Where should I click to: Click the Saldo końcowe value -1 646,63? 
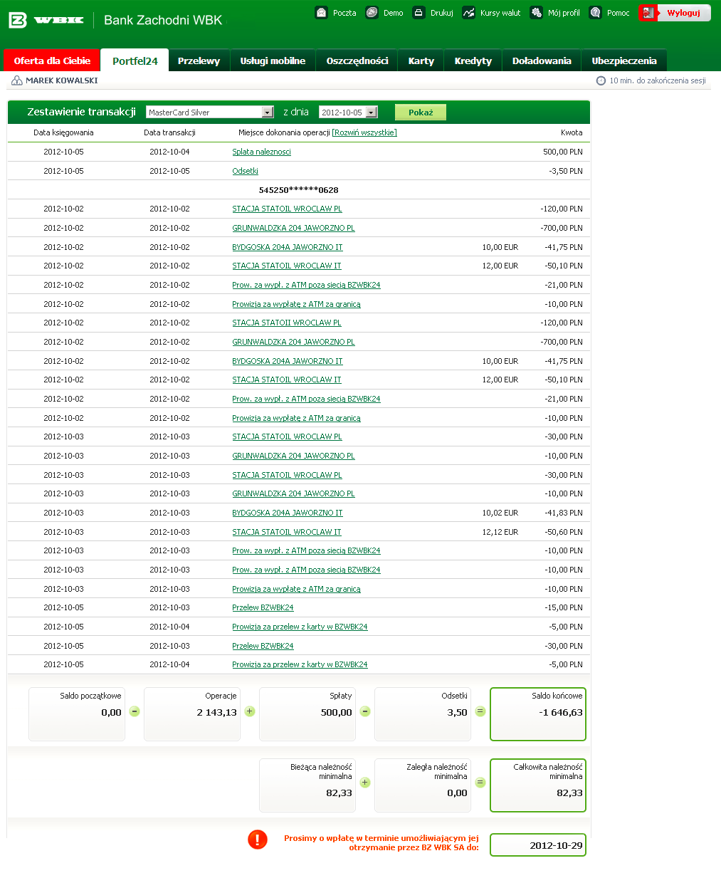pos(561,712)
